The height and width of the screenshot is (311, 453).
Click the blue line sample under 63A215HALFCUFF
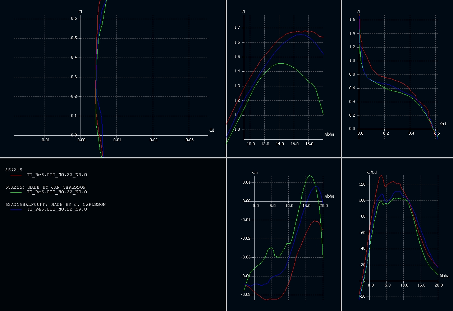[x=16, y=209]
